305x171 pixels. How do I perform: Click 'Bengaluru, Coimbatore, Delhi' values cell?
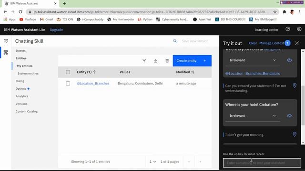[x=140, y=84]
